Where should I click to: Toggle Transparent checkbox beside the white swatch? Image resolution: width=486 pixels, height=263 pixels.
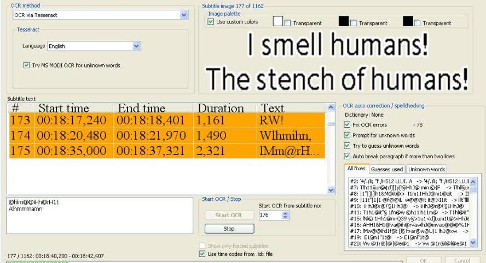[288, 23]
